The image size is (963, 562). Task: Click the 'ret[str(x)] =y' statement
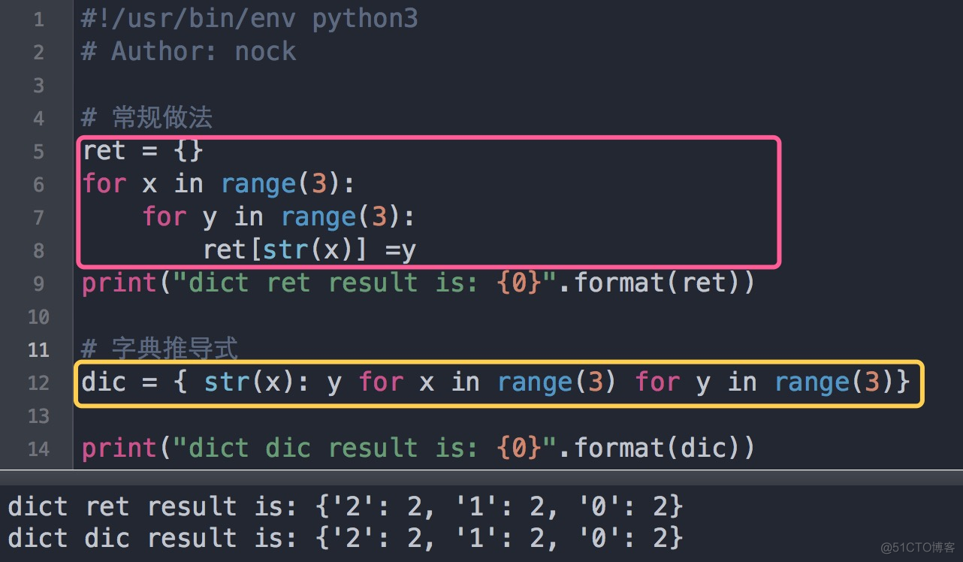(x=309, y=250)
